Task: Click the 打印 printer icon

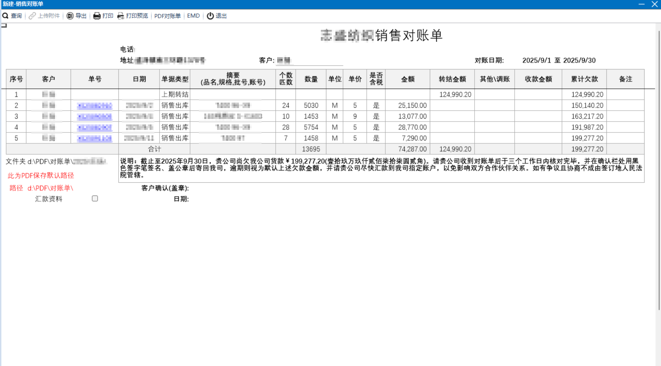Action: click(x=97, y=16)
